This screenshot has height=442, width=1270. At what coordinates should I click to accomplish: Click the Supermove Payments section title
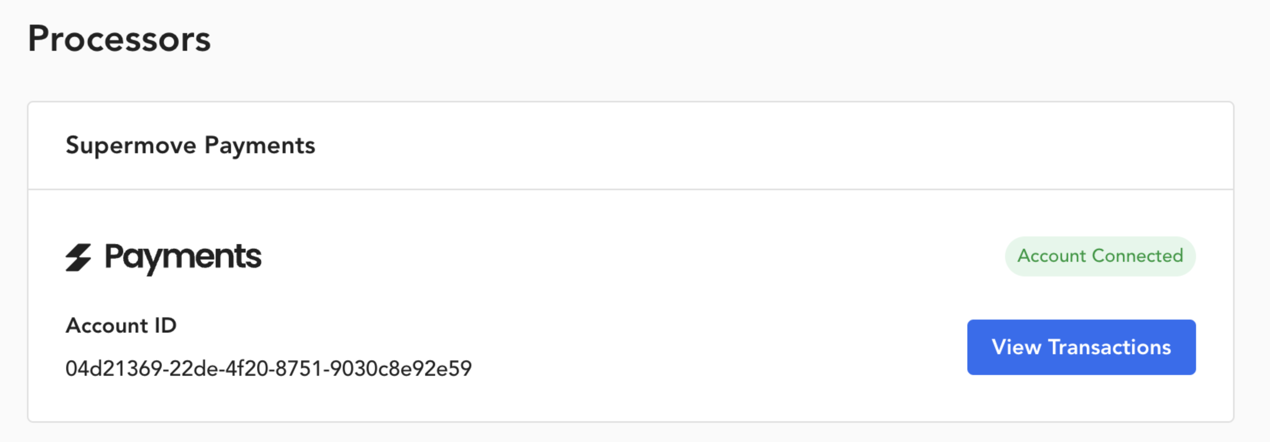click(x=190, y=146)
